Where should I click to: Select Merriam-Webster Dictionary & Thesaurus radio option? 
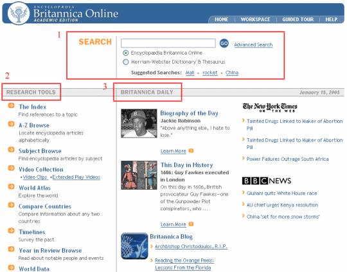(x=126, y=62)
